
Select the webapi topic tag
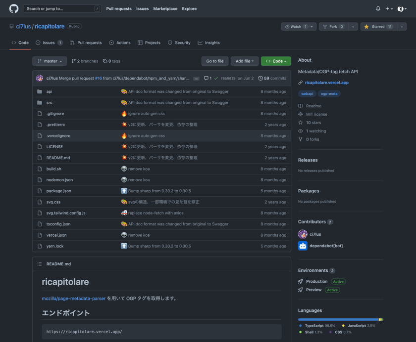tap(307, 94)
